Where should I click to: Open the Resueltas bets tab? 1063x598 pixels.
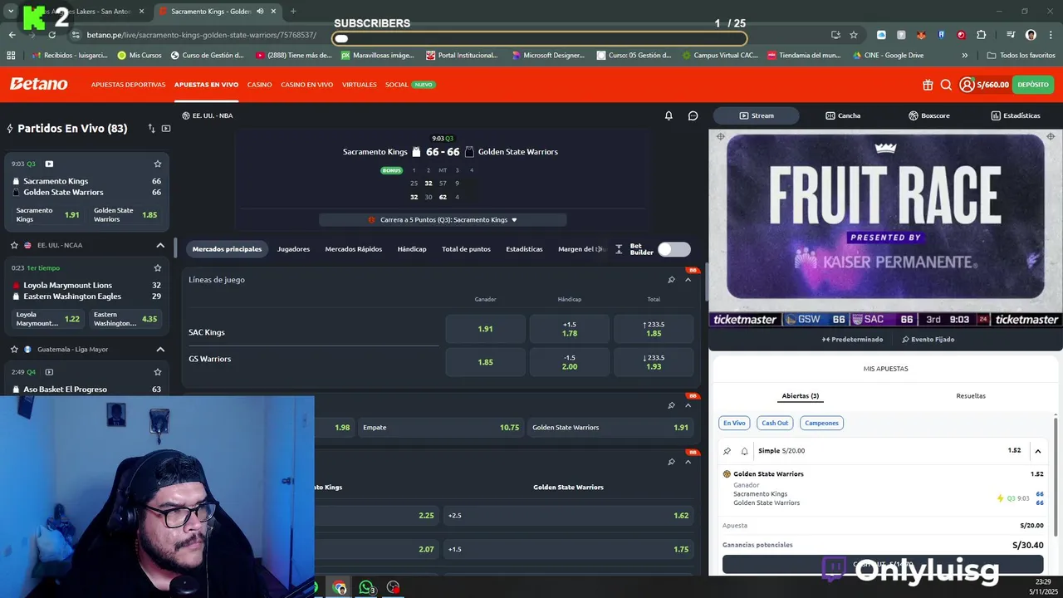[971, 396]
